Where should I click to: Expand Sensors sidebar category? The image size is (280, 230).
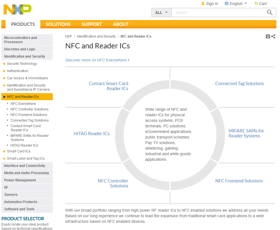pos(27,195)
